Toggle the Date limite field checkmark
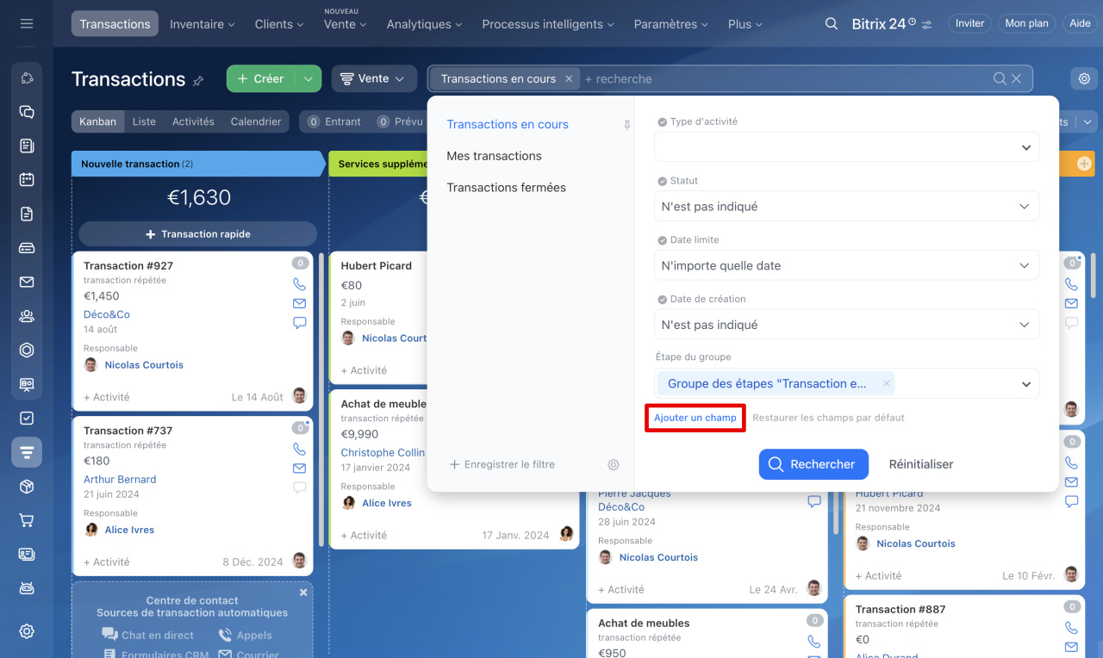This screenshot has width=1103, height=658. [662, 240]
